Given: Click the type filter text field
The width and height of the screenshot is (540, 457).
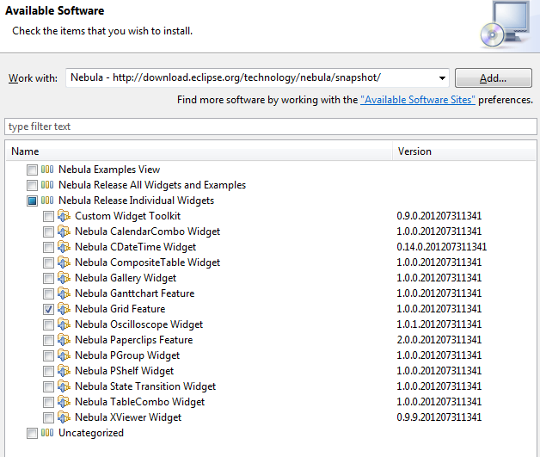Looking at the screenshot, I should (x=270, y=127).
